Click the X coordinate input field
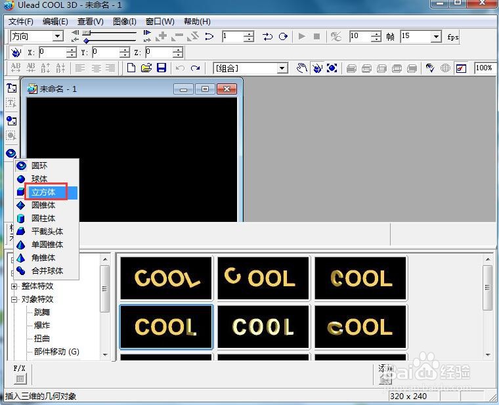 click(53, 52)
